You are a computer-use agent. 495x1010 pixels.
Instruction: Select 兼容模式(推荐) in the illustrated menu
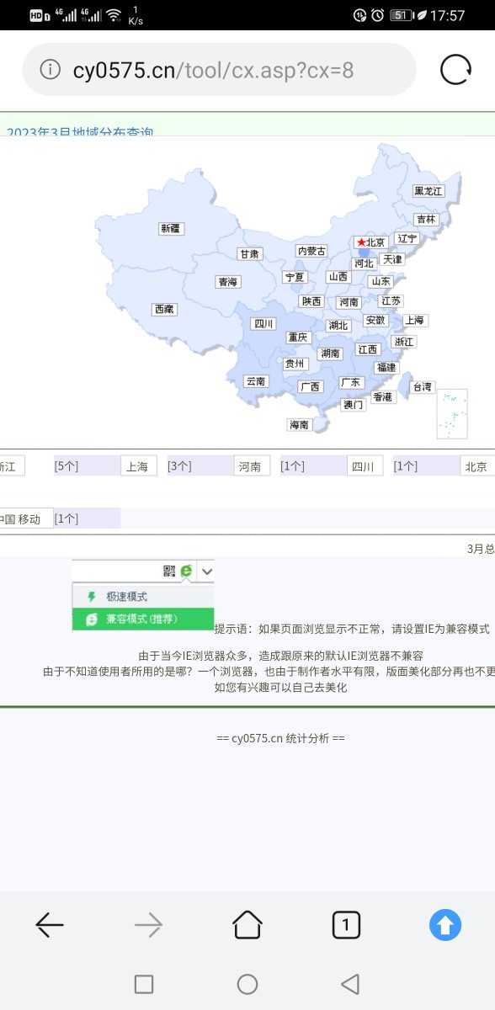point(142,619)
